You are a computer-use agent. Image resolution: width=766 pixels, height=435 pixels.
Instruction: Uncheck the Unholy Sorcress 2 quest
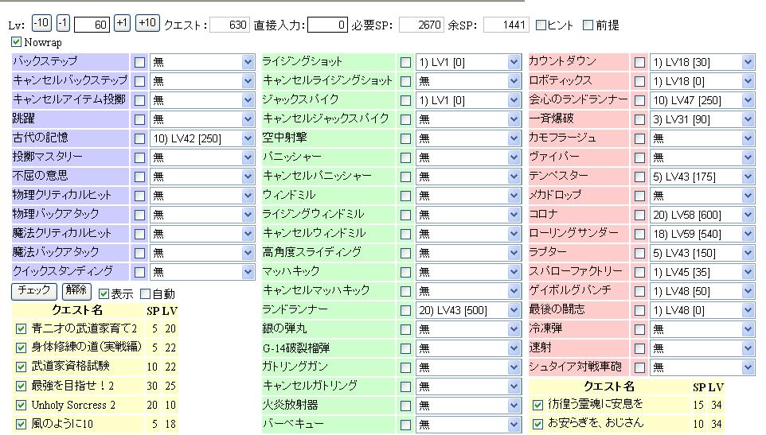[x=21, y=405]
